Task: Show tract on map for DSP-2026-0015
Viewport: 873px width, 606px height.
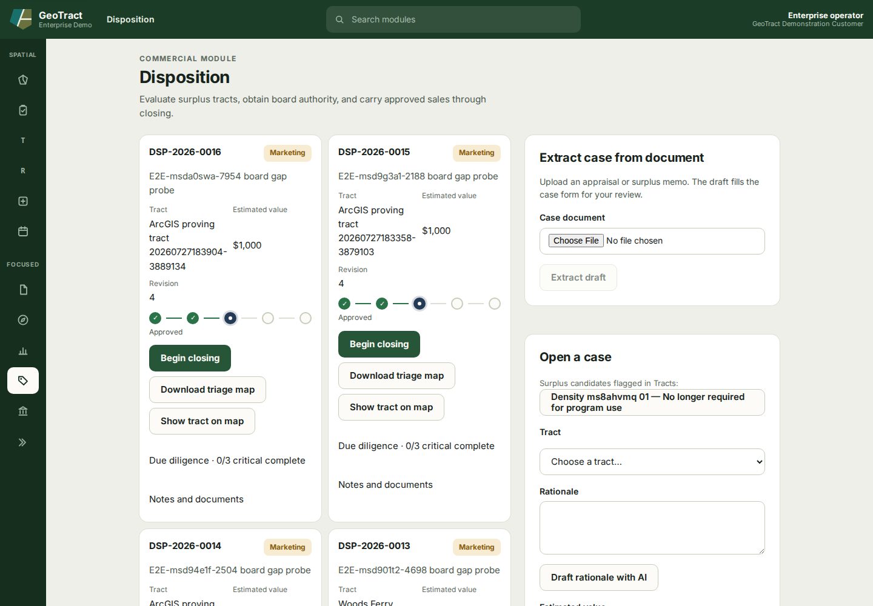Action: [x=391, y=407]
